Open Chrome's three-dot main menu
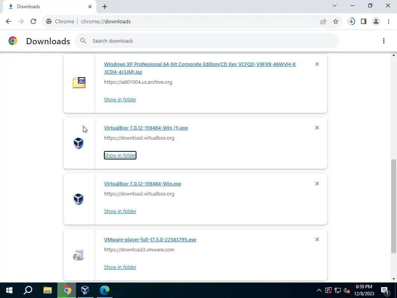 [x=388, y=22]
